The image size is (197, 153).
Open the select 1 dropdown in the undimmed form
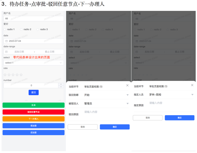(34, 63)
